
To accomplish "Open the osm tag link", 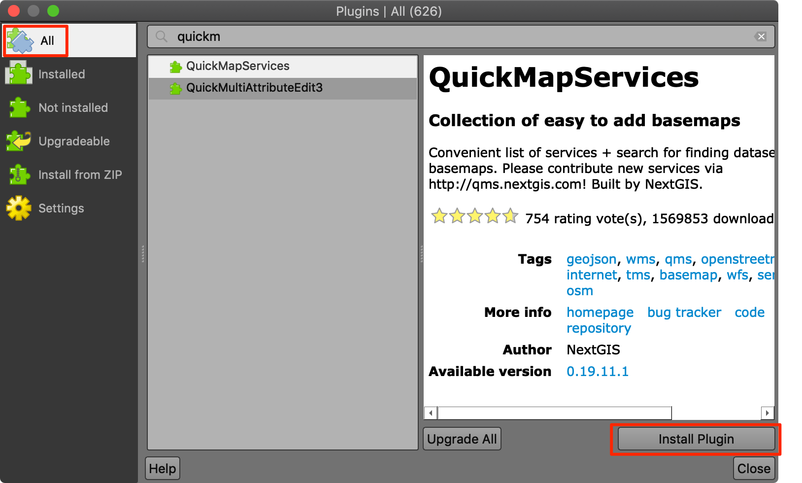I will [x=580, y=291].
